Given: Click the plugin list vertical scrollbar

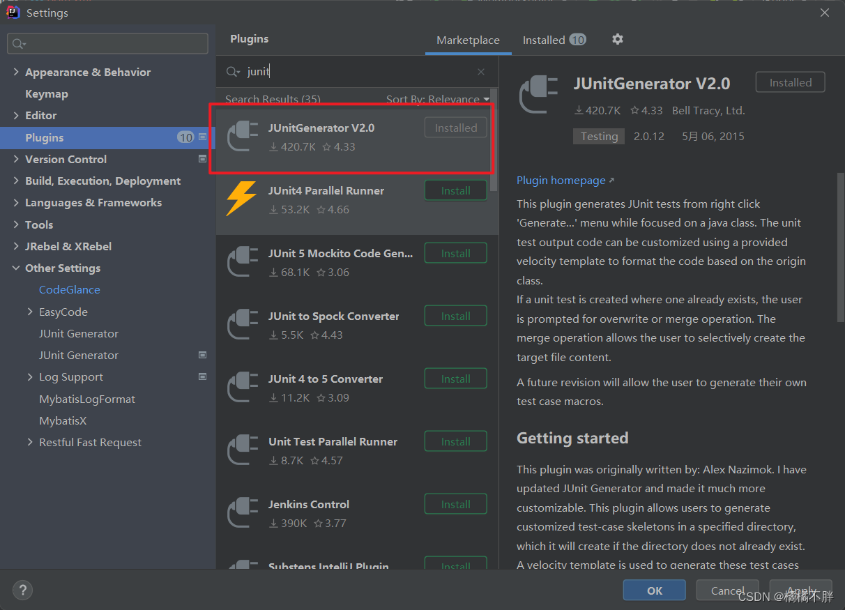Looking at the screenshot, I should coord(494,139).
